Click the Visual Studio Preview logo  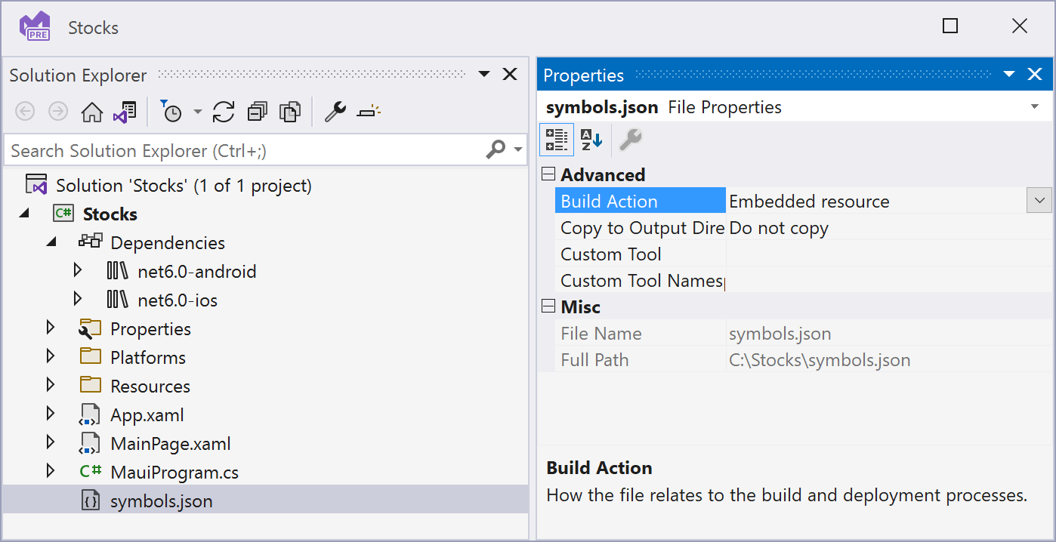[36, 26]
